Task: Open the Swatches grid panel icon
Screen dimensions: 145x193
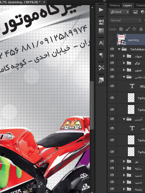Action: tap(101, 31)
